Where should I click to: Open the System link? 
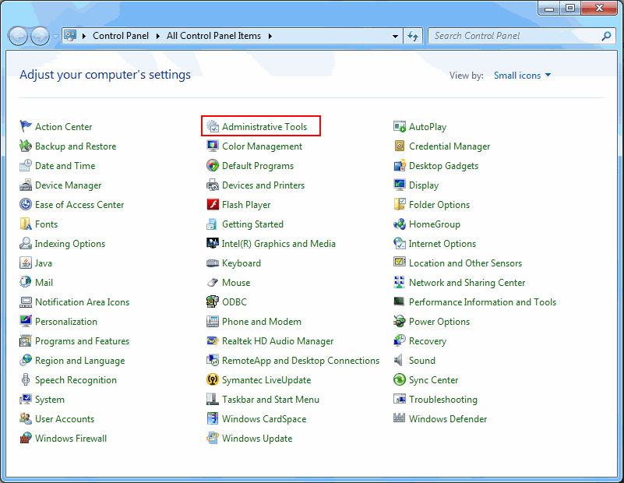coord(49,400)
